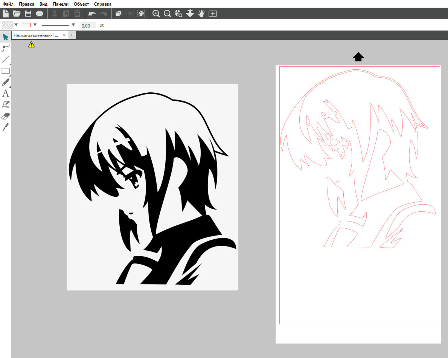Click the transparent fill swatch
The width and height of the screenshot is (448, 358).
coord(8,25)
